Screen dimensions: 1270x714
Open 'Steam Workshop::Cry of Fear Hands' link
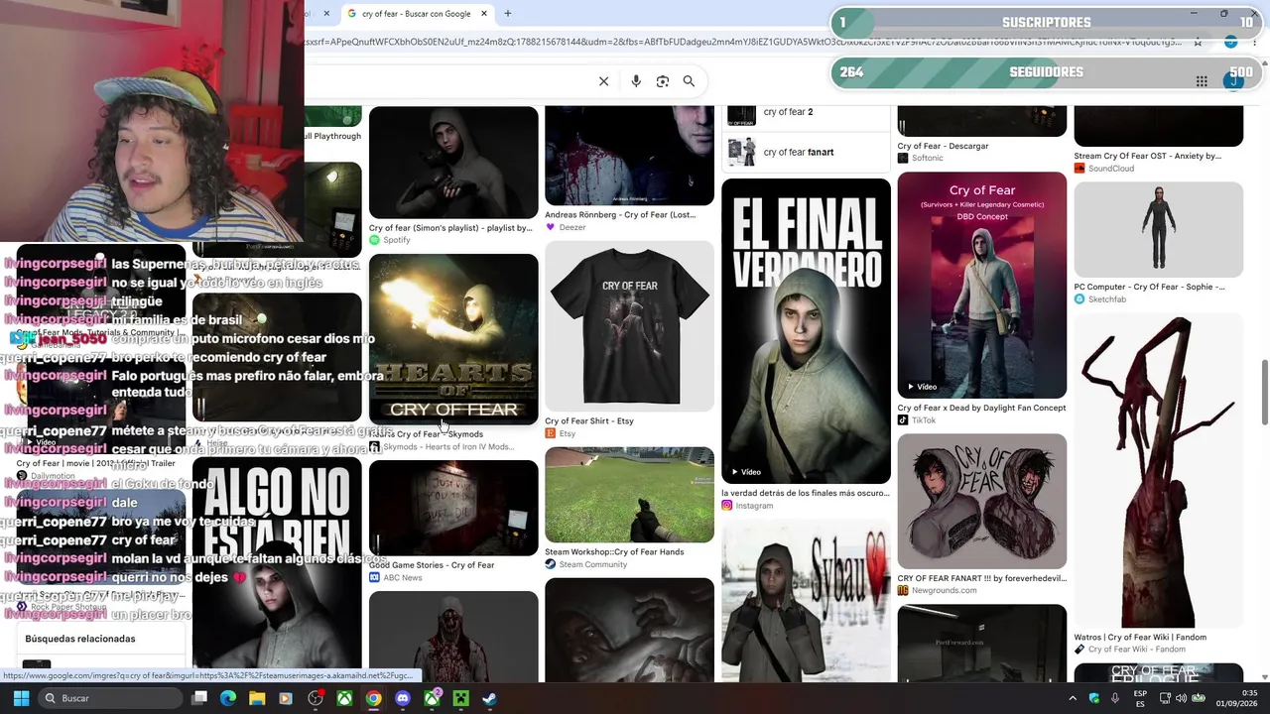tap(614, 552)
